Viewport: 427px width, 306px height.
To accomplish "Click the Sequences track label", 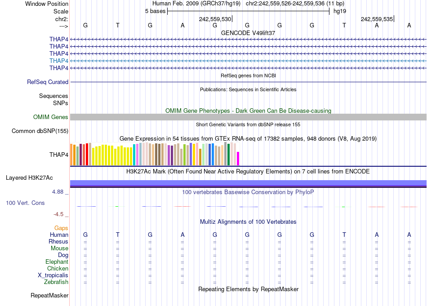I will (x=53, y=96).
